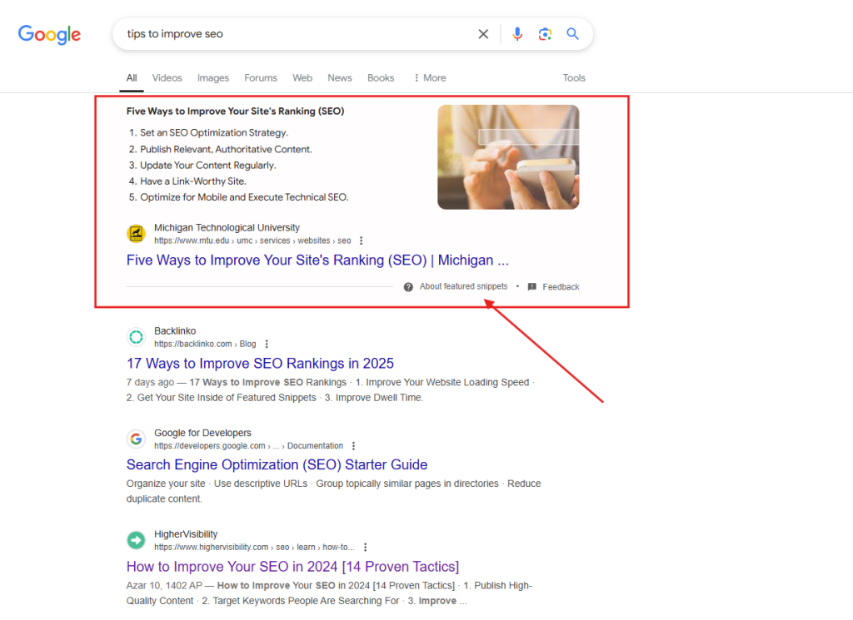Viewport: 853px width, 620px height.
Task: Click the backlinko.com Blog breadcrumb URL
Action: [x=205, y=344]
